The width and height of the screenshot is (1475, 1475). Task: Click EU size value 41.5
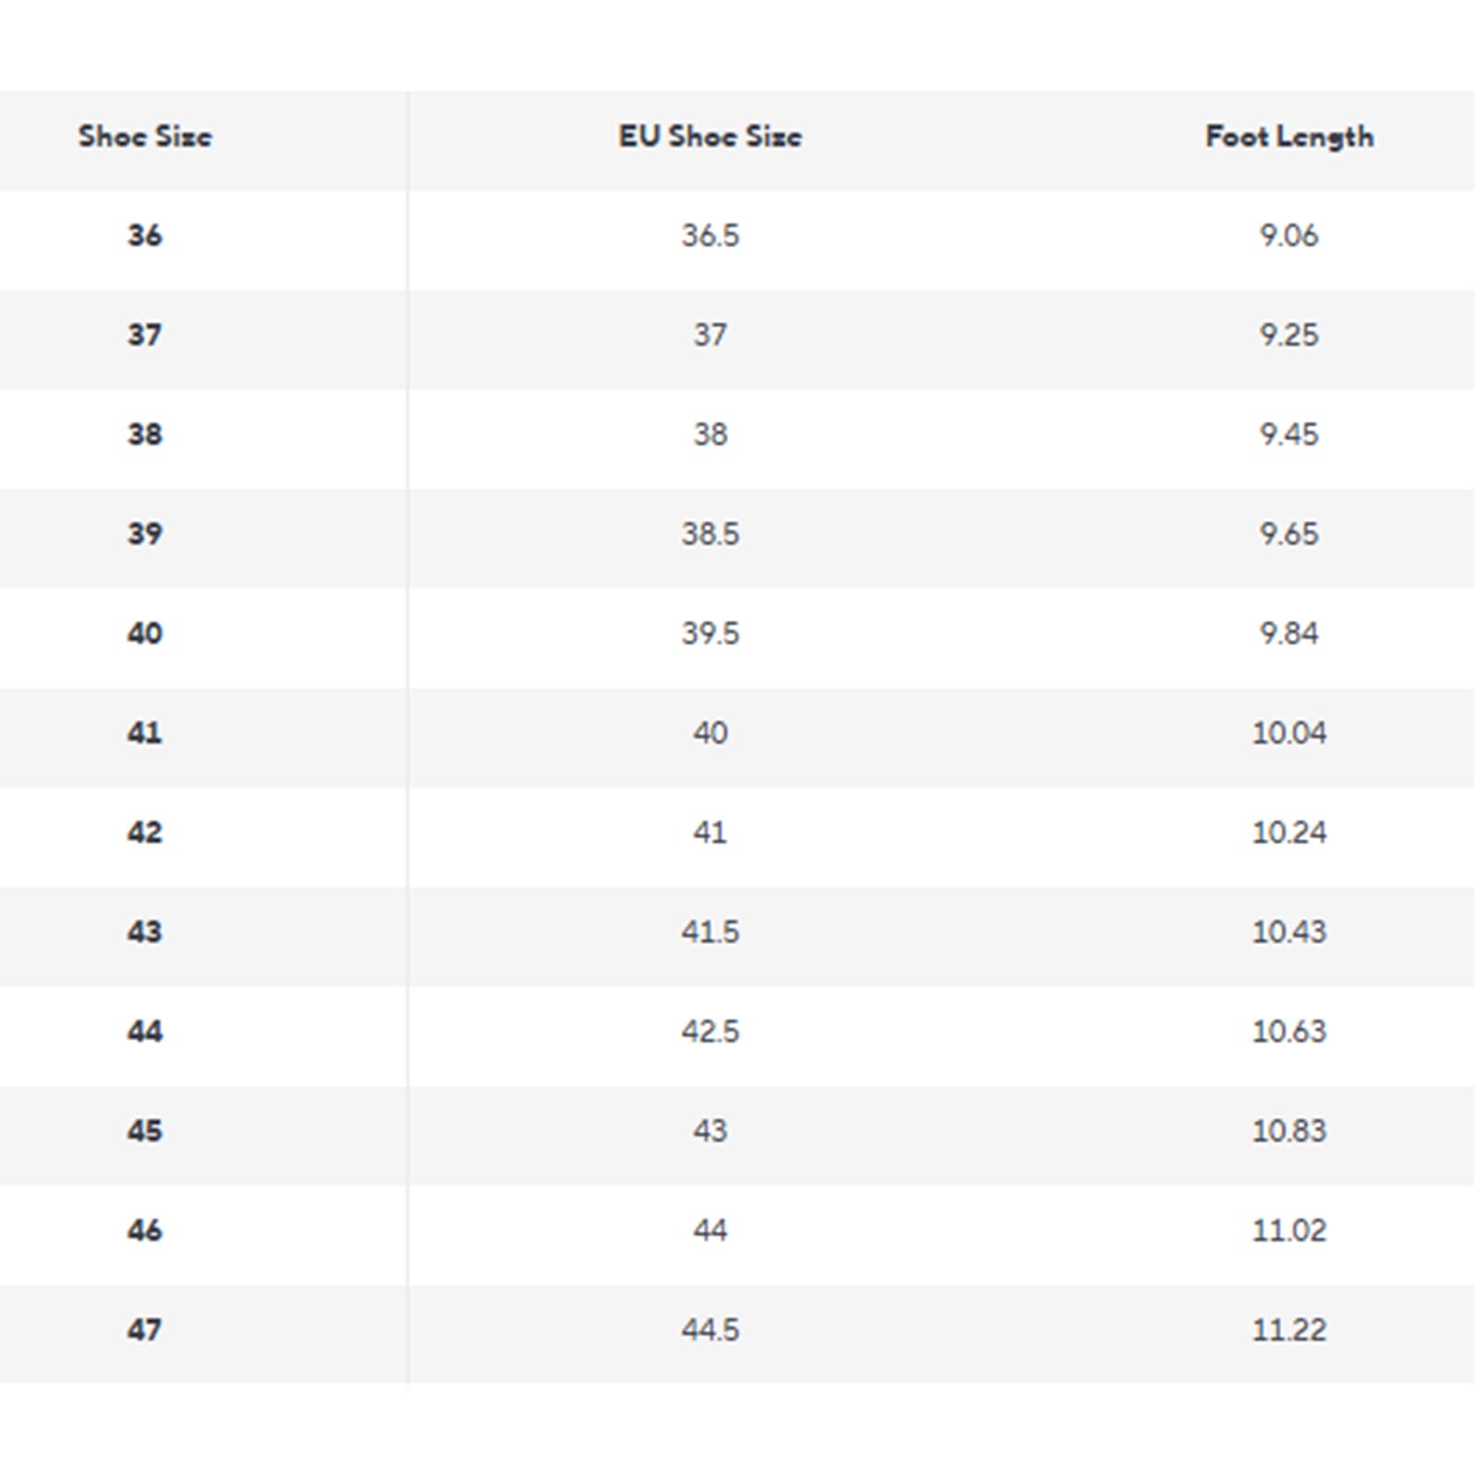(x=710, y=931)
